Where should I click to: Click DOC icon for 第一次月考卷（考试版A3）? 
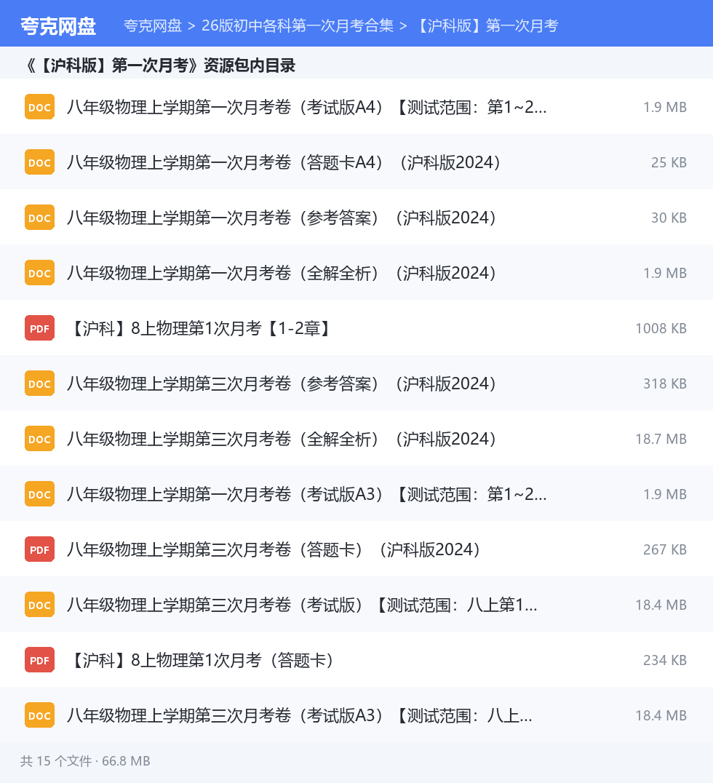click(x=39, y=494)
